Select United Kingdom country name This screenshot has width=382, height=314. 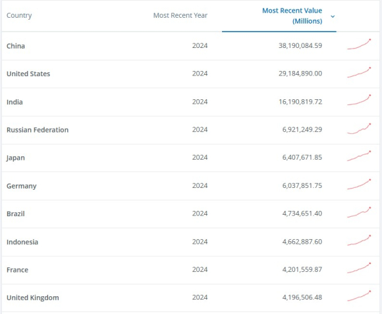pos(33,298)
